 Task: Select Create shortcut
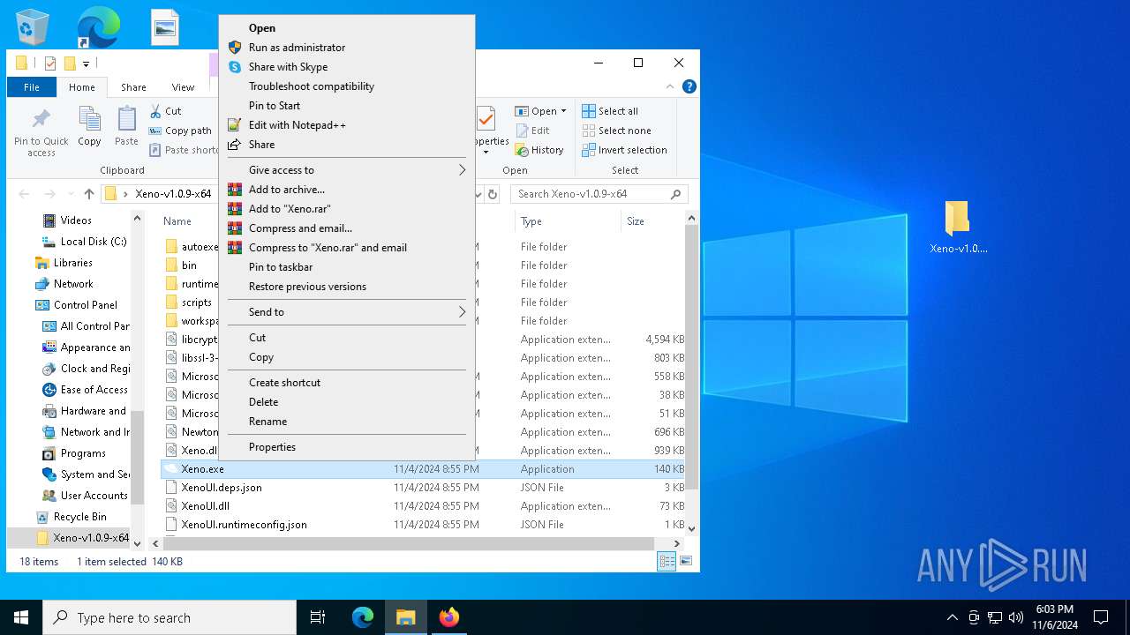tap(347, 383)
